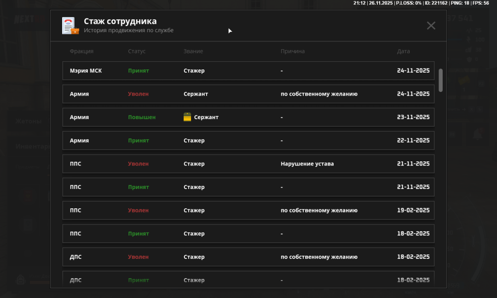Close the Стаж сотрудника window
497x298 pixels.
431,26
